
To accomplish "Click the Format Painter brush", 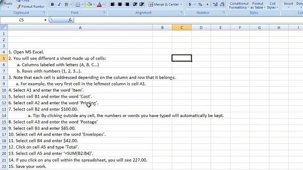I will (x=30, y=7).
